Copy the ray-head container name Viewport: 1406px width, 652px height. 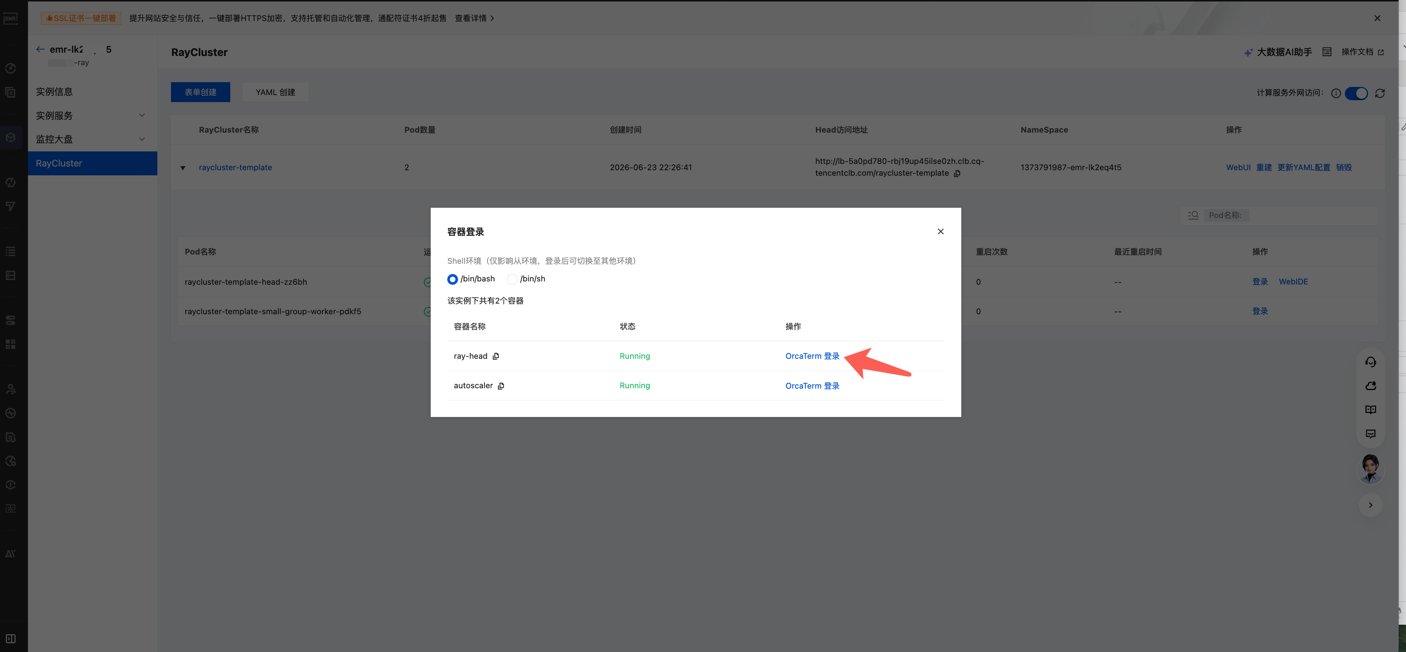(x=496, y=356)
